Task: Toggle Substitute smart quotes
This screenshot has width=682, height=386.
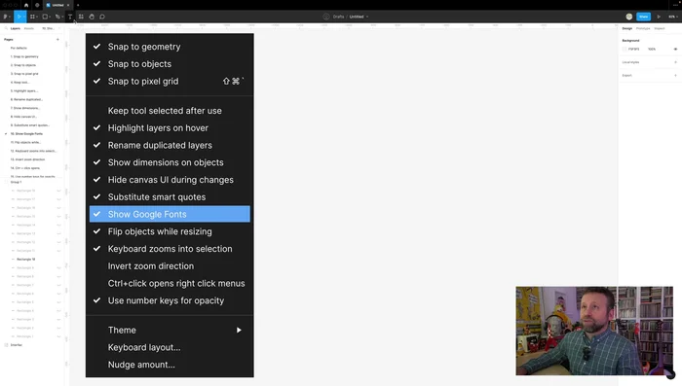Action: point(170,197)
